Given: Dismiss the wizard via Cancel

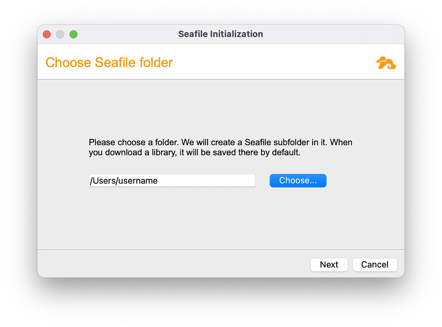Looking at the screenshot, I should (x=374, y=264).
